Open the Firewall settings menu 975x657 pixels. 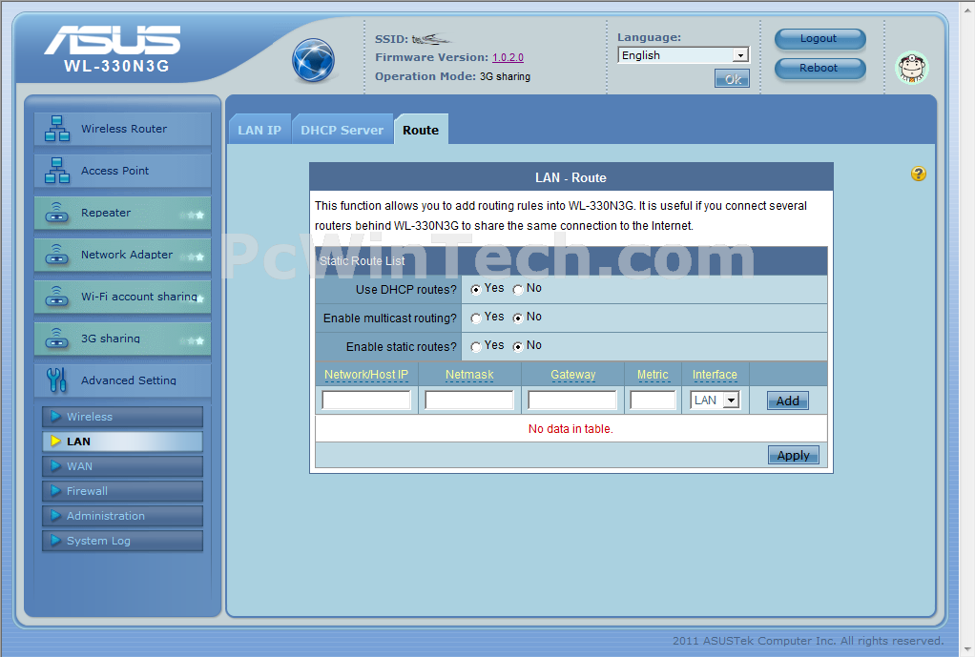[x=122, y=491]
